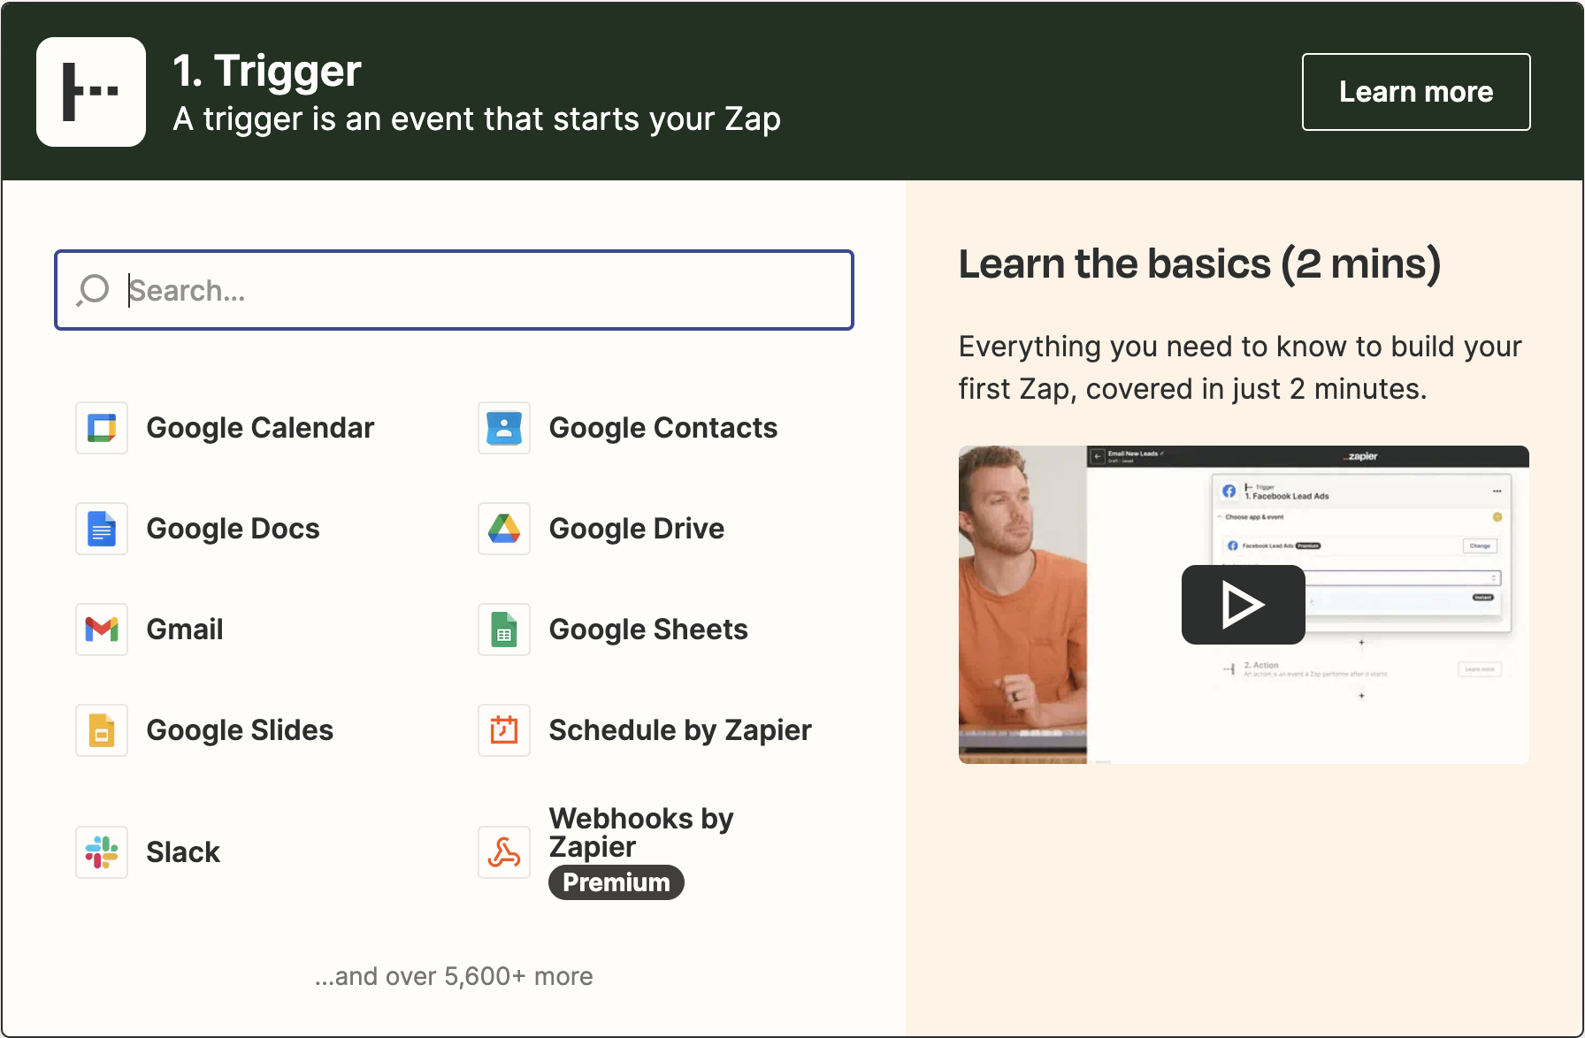Click the '1. Trigger' heading
Viewport: 1585px width, 1038px height.
click(x=267, y=71)
